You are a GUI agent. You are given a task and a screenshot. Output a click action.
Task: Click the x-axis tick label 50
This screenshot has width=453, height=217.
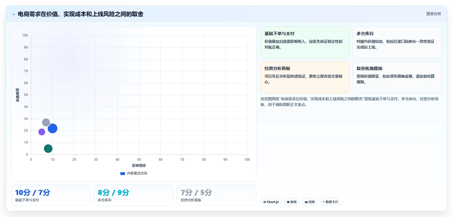click(x=139, y=160)
